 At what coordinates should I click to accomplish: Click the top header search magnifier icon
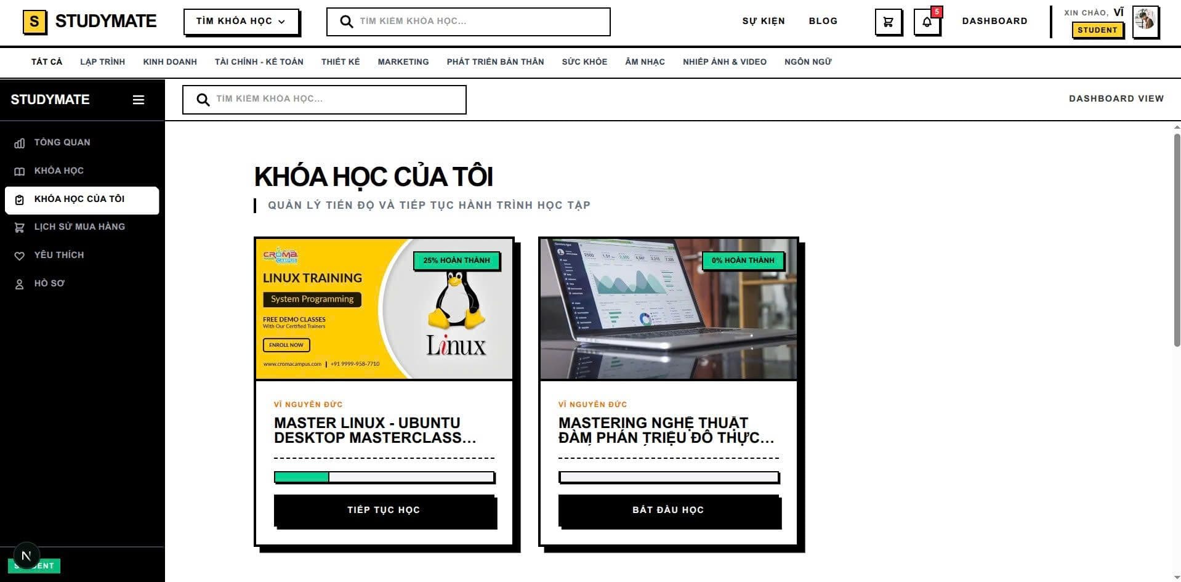(347, 22)
